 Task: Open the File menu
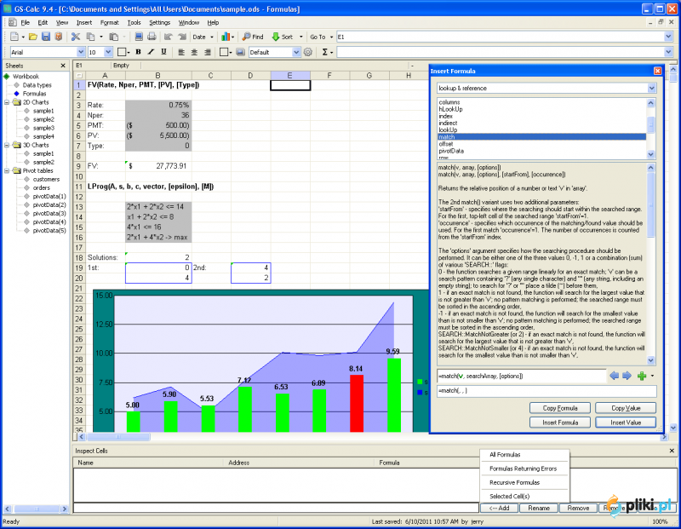click(26, 23)
